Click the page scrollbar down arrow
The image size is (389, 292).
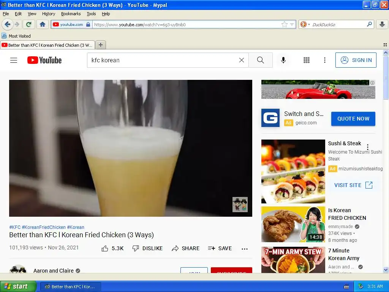coord(386,270)
